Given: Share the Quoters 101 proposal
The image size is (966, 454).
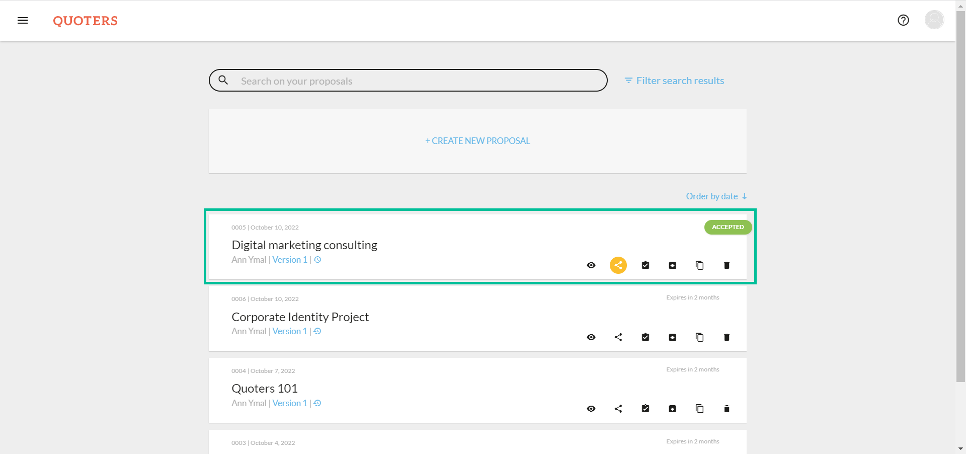Looking at the screenshot, I should click(618, 409).
